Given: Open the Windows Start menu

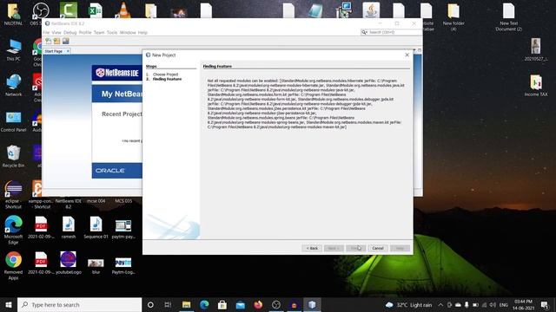Looking at the screenshot, I should pyautogui.click(x=9, y=304).
